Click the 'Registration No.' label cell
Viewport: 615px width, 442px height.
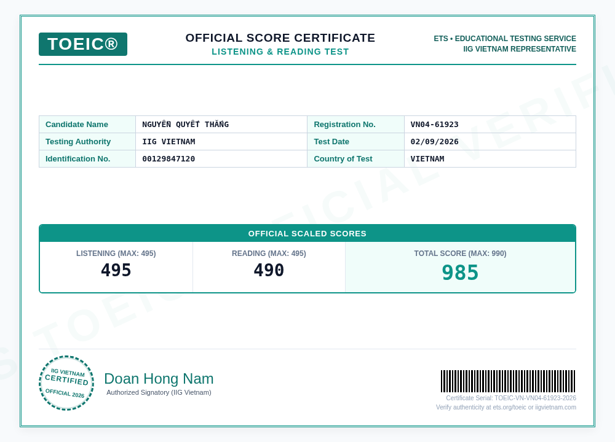click(x=355, y=125)
